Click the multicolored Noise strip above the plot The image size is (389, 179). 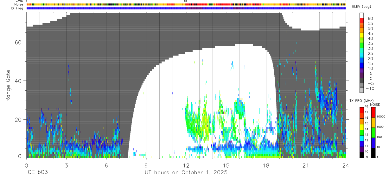[186, 5]
